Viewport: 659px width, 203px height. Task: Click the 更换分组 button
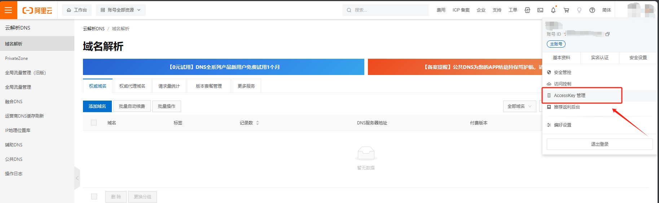143,197
